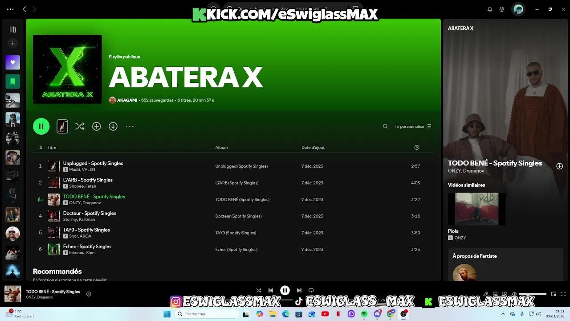The width and height of the screenshot is (570, 321).
Task: Open Your Library sidebar icon
Action: point(12,29)
